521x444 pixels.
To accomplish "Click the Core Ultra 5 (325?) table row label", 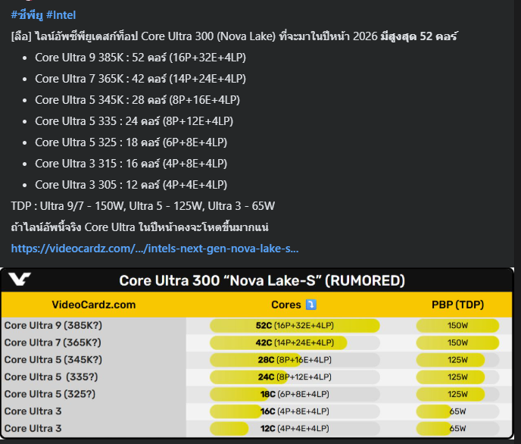I will pos(50,394).
